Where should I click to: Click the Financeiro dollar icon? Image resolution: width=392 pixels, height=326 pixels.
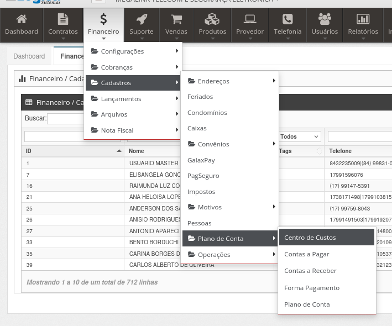click(x=103, y=19)
